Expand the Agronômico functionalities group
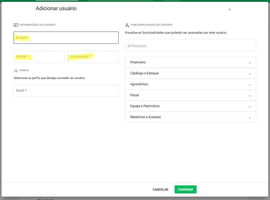This screenshot has height=200, width=270. pyautogui.click(x=190, y=84)
